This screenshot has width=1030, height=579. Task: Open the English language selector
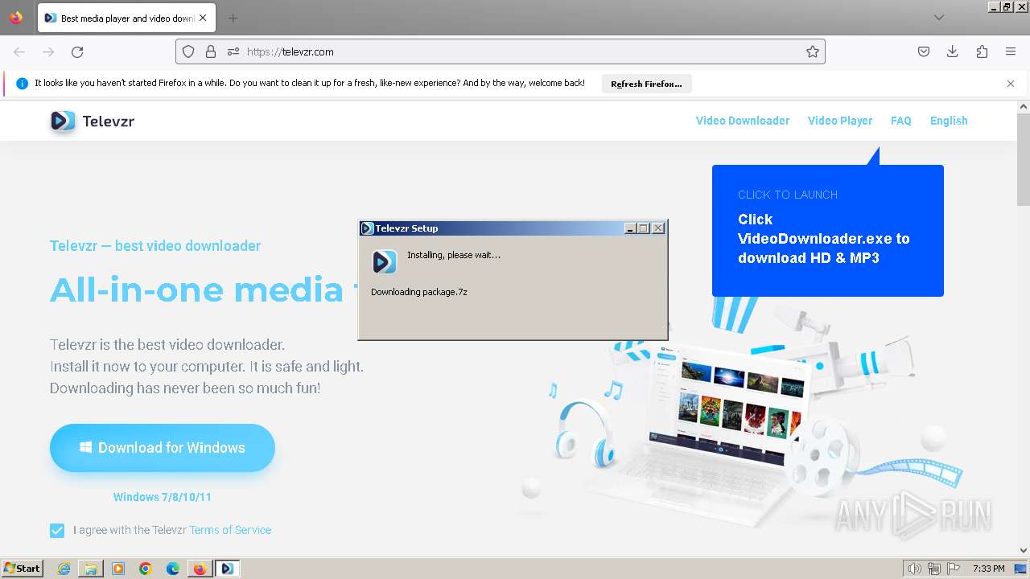point(949,121)
